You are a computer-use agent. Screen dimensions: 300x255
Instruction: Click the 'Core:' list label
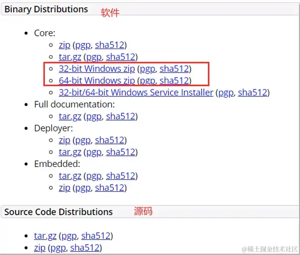(44, 33)
